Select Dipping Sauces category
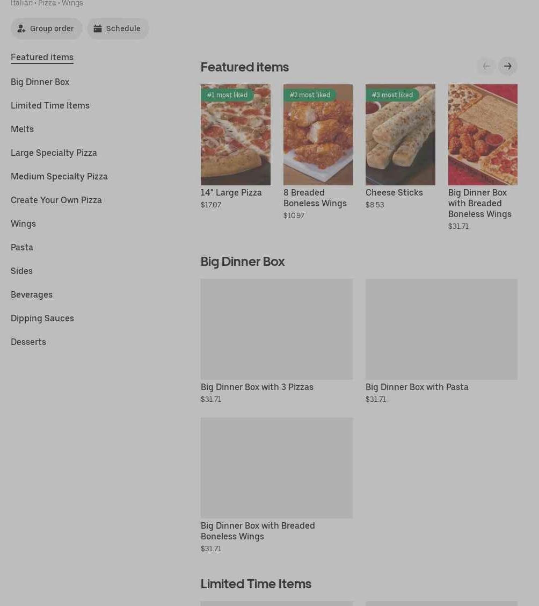This screenshot has height=606, width=539. click(42, 318)
